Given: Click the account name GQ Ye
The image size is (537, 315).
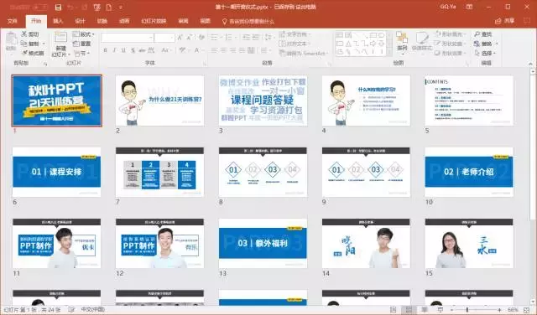Looking at the screenshot, I should coord(448,7).
